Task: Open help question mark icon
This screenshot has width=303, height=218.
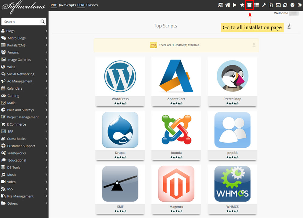Action: click(x=292, y=5)
